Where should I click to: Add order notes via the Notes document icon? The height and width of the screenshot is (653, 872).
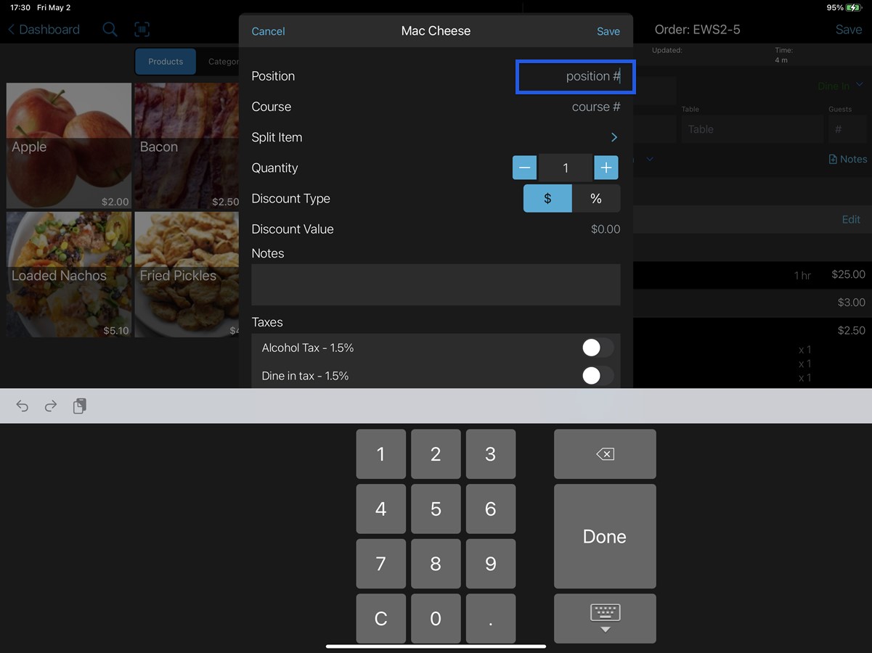tap(847, 158)
